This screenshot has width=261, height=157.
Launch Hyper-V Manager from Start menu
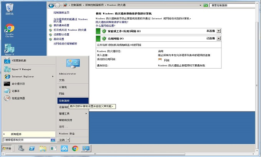pos(21,69)
